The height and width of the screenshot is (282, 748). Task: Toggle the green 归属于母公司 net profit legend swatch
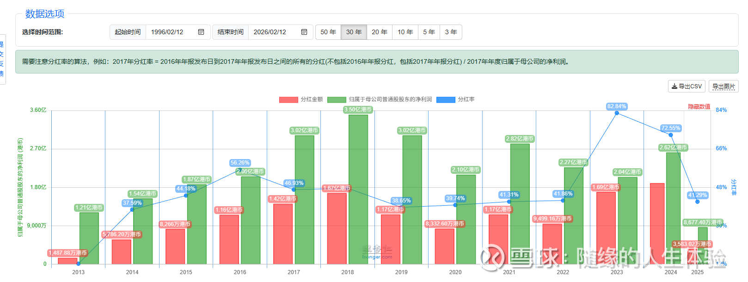click(337, 100)
